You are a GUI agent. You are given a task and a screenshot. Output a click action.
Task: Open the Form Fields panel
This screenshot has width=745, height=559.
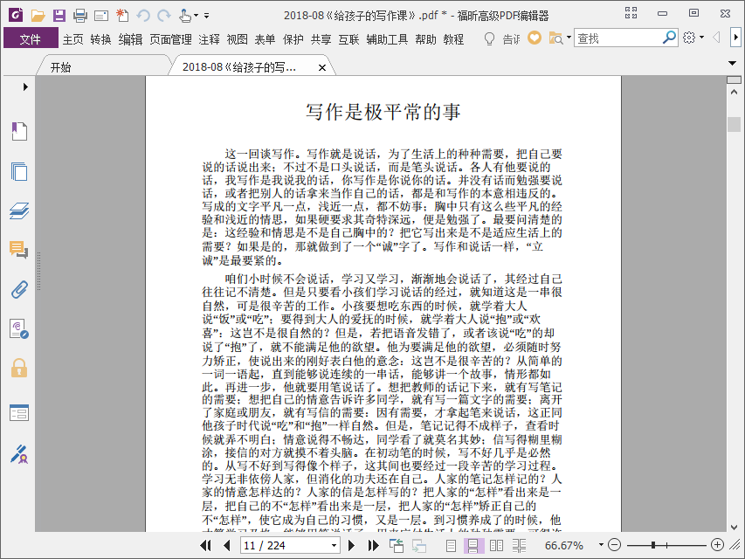(x=19, y=412)
